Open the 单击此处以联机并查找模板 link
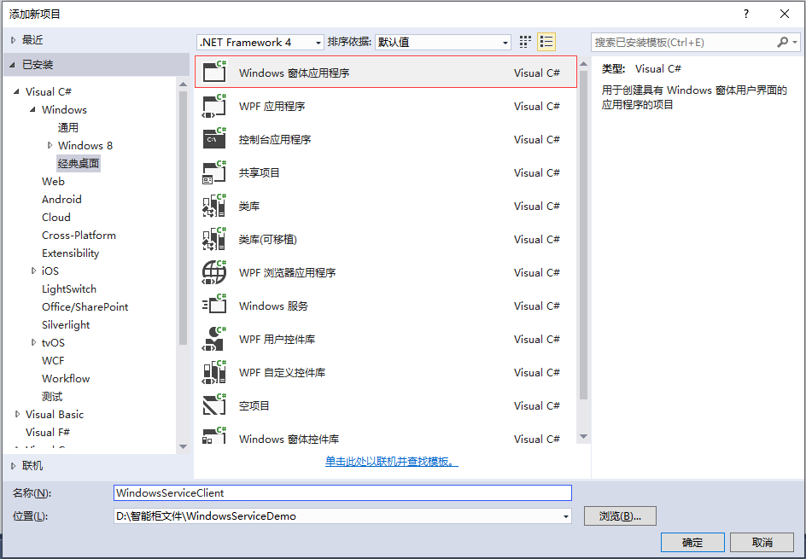Image resolution: width=806 pixels, height=559 pixels. pos(392,462)
